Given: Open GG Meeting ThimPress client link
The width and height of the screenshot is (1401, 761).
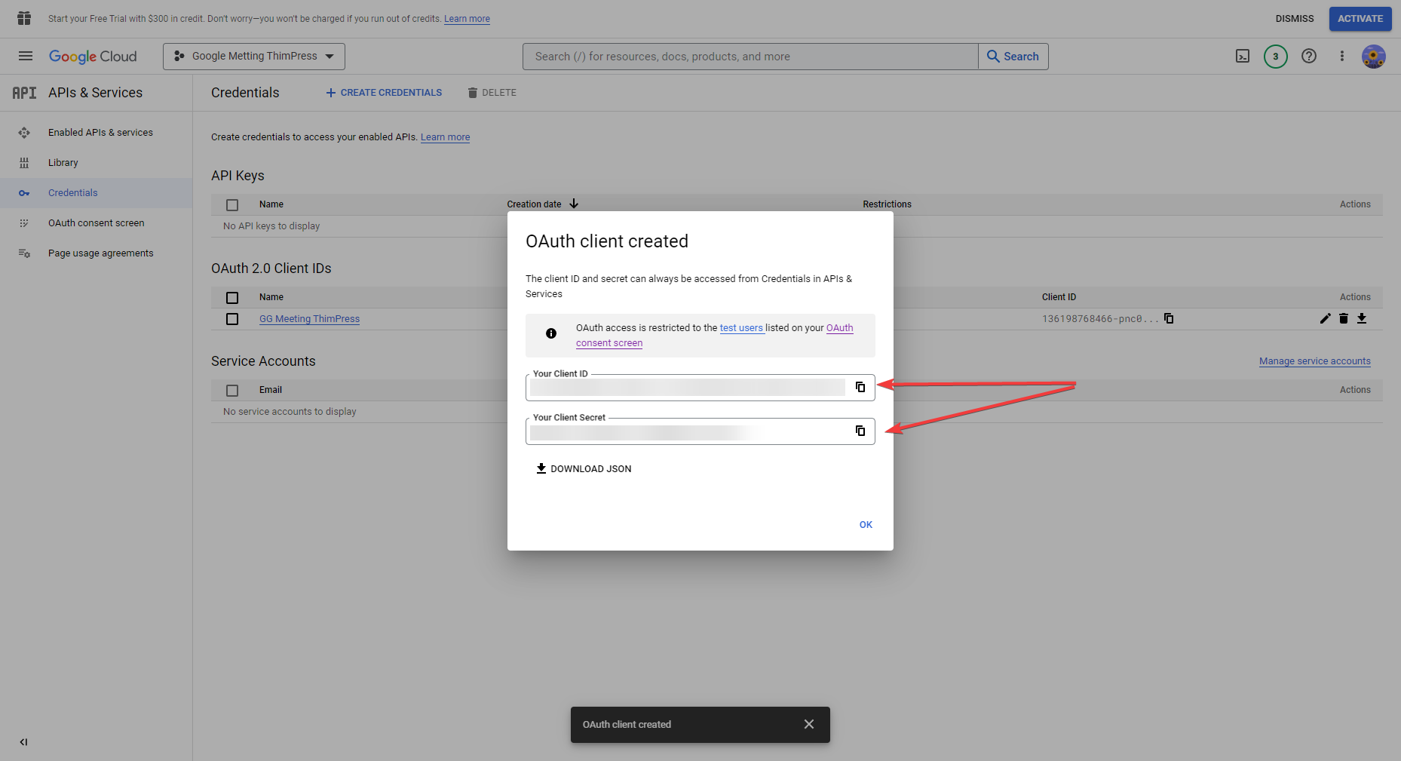Looking at the screenshot, I should point(309,319).
